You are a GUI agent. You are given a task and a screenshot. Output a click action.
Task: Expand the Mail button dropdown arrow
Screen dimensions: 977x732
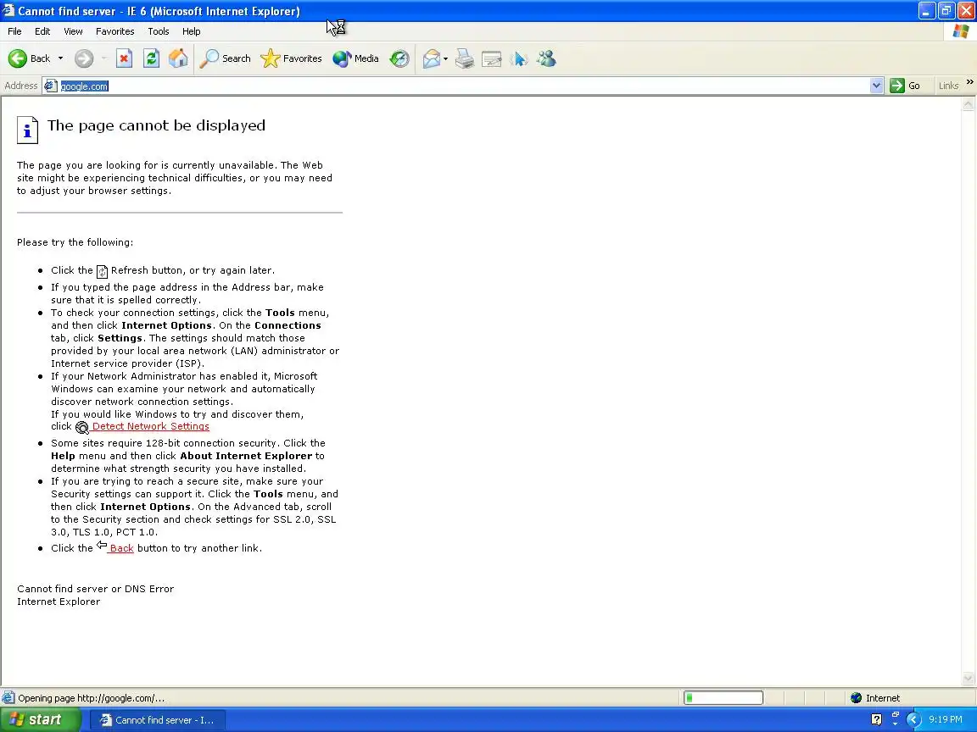pyautogui.click(x=445, y=59)
